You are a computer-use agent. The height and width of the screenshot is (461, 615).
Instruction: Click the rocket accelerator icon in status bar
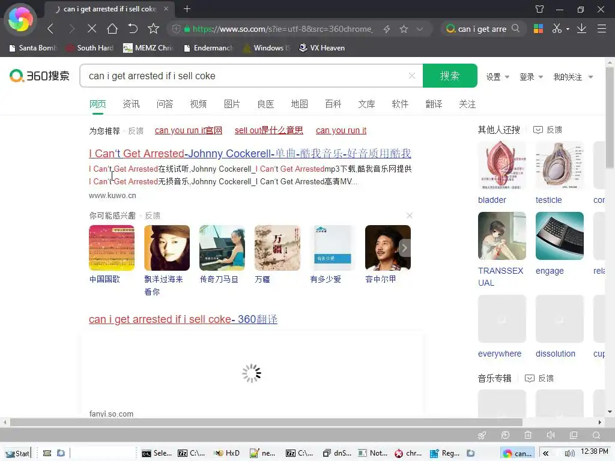pyautogui.click(x=482, y=435)
